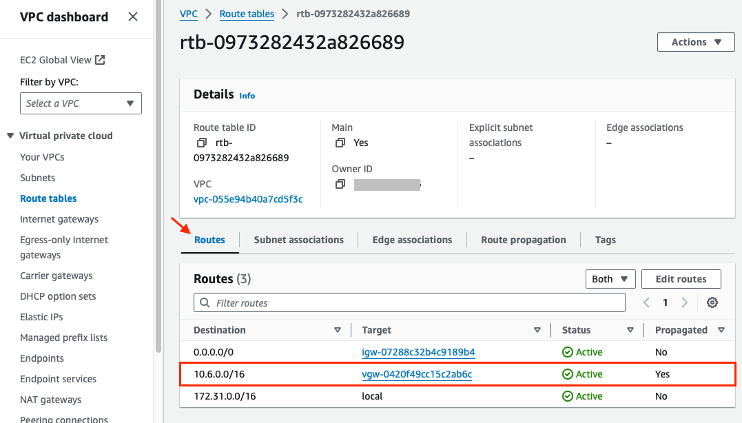Open DHCP option sets in sidebar

58,296
